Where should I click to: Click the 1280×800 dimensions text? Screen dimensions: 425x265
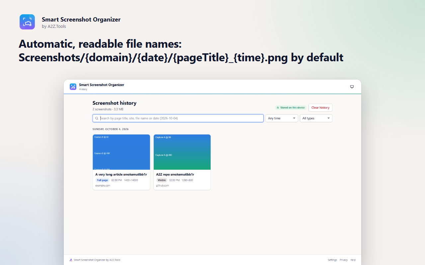(187, 180)
